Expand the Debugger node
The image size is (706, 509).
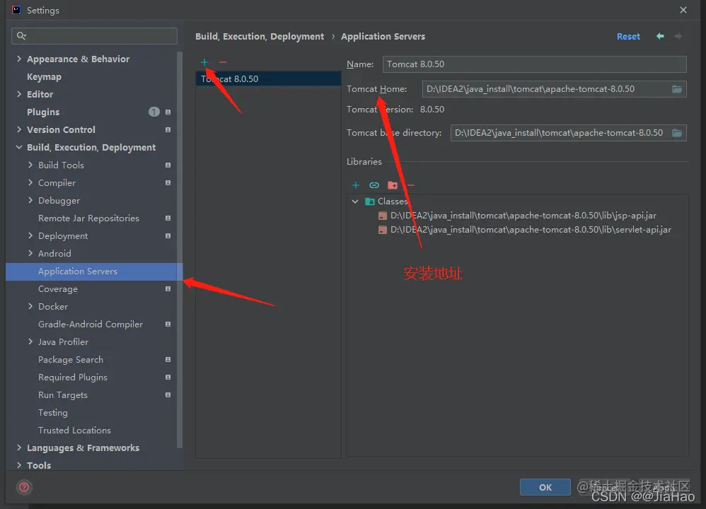coord(30,200)
